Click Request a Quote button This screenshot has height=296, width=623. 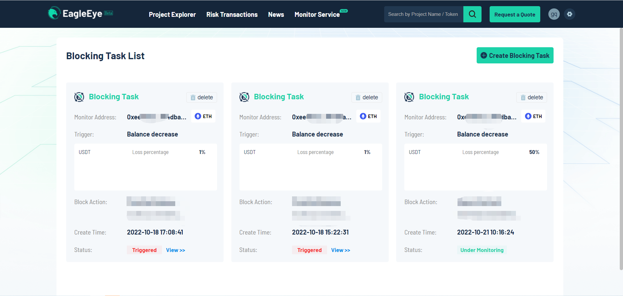tap(515, 15)
